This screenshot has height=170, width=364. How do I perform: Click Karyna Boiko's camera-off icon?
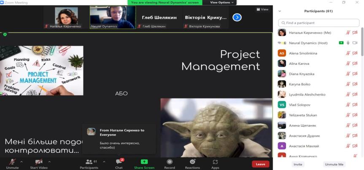click(355, 84)
